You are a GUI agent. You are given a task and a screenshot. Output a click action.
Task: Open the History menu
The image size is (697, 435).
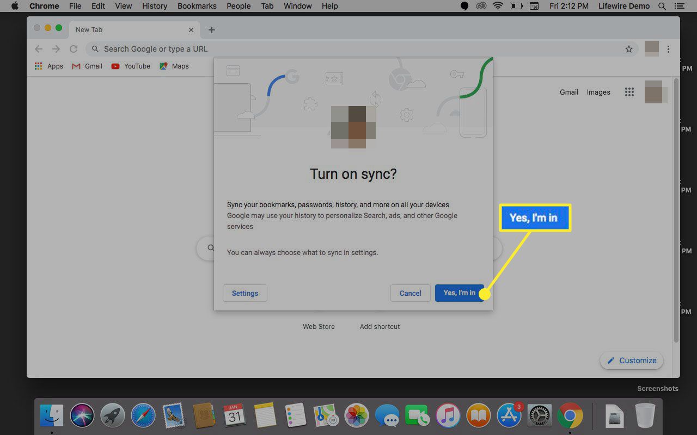click(154, 6)
